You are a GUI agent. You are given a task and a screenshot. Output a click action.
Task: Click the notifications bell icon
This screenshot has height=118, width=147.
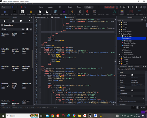(x=141, y=7)
